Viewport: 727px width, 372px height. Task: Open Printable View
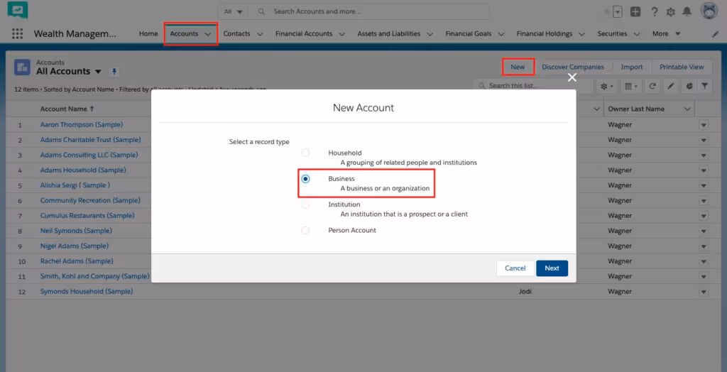tap(682, 67)
